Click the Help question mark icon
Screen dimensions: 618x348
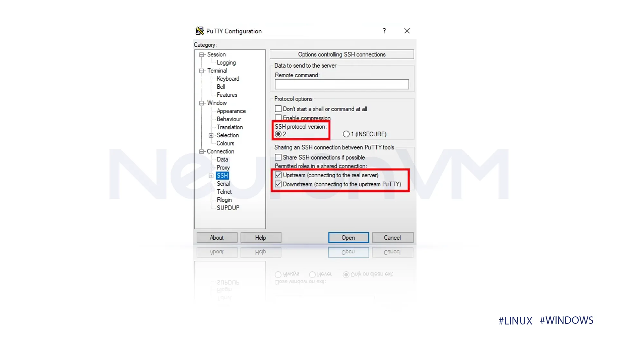[x=384, y=31]
